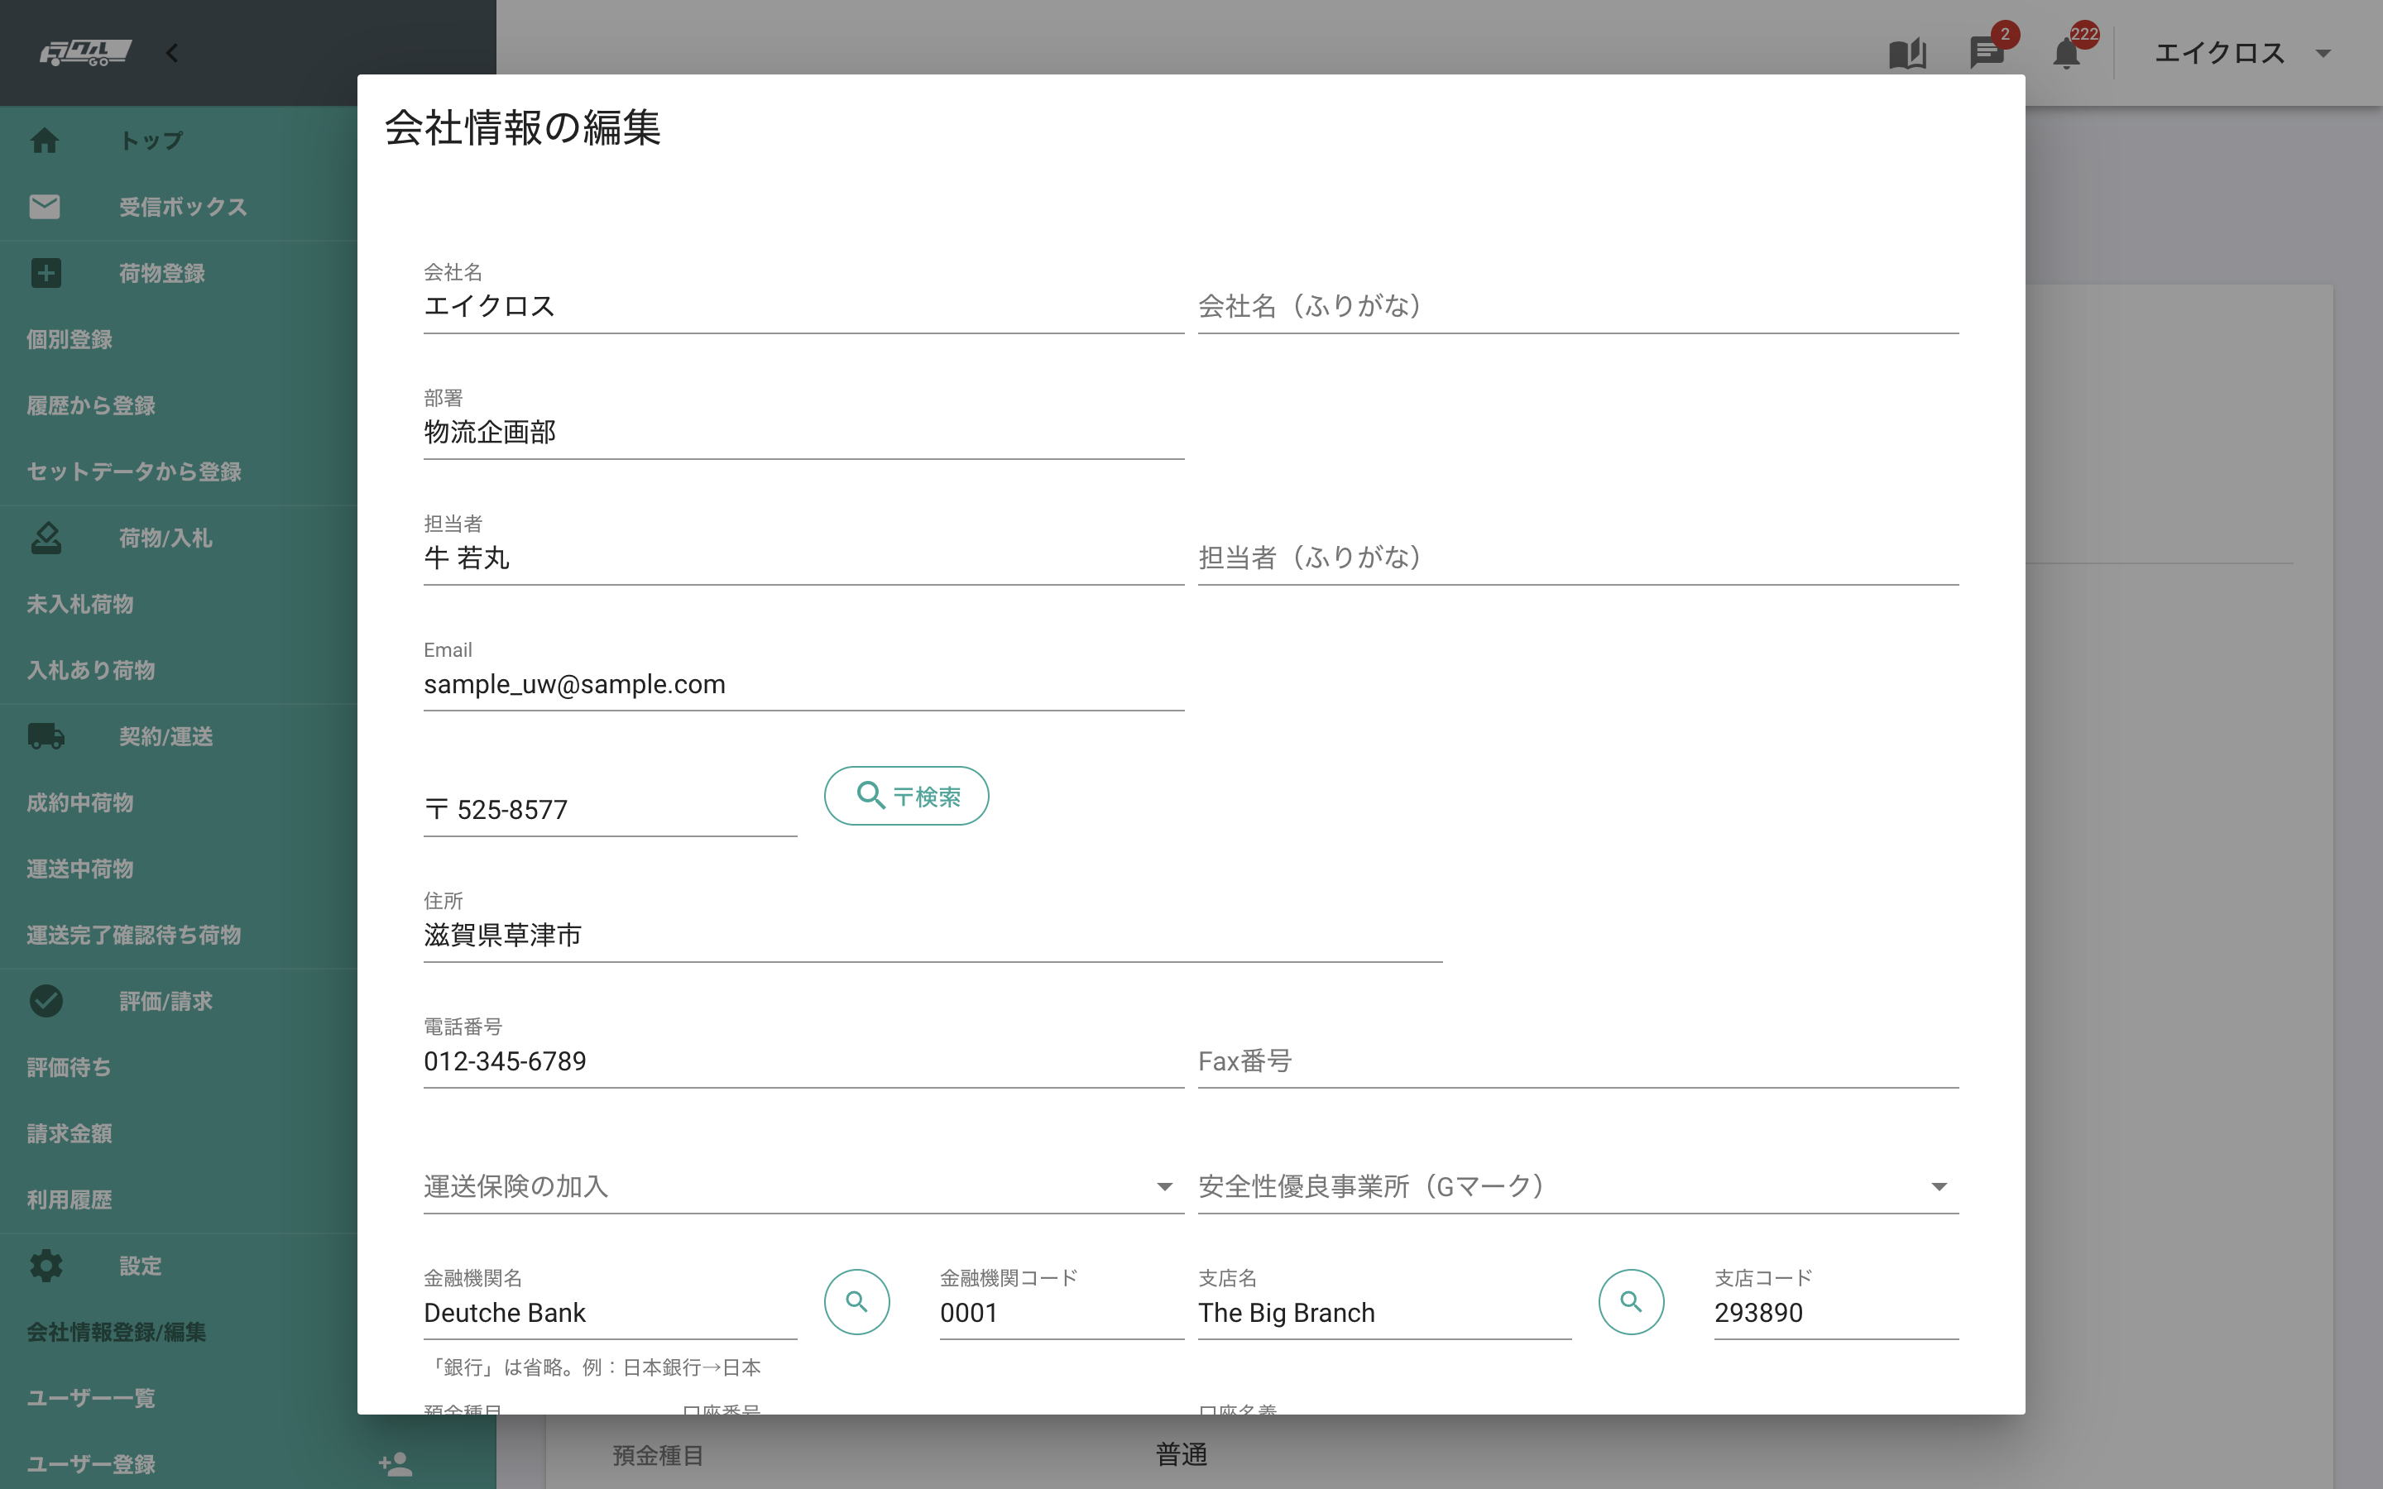Open 履歴から登録 in the sidebar
The height and width of the screenshot is (1489, 2383).
[x=90, y=405]
